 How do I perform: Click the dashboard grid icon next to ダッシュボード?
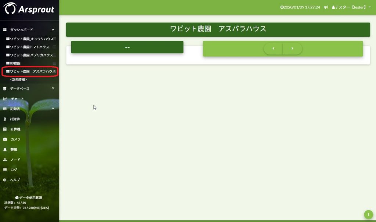[x=5, y=30]
